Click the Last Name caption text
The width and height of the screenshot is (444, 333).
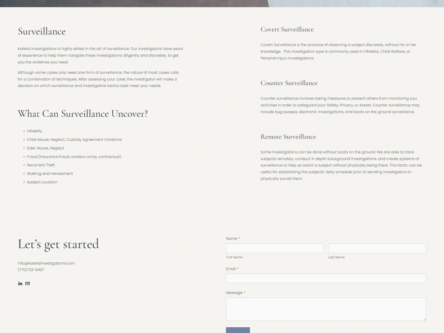click(x=336, y=257)
